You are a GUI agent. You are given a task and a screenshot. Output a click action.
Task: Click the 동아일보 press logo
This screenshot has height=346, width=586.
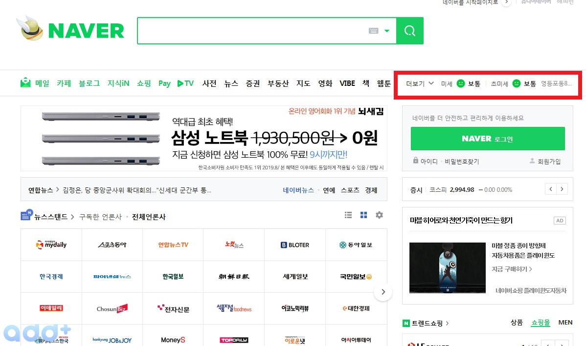coord(356,245)
